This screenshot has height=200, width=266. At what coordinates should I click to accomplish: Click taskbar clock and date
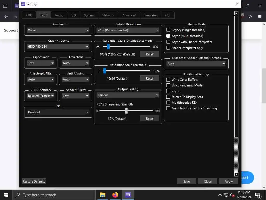click(244, 195)
